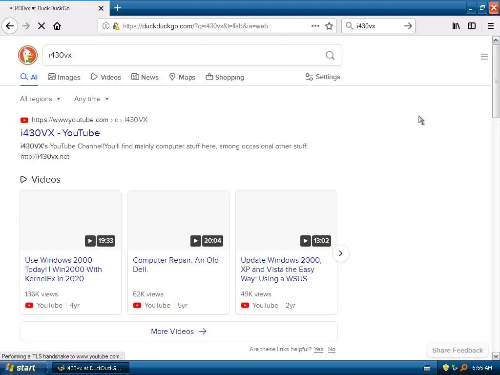Image resolution: width=500 pixels, height=375 pixels.
Task: Click the tray network activity icon
Action: pyautogui.click(x=455, y=368)
